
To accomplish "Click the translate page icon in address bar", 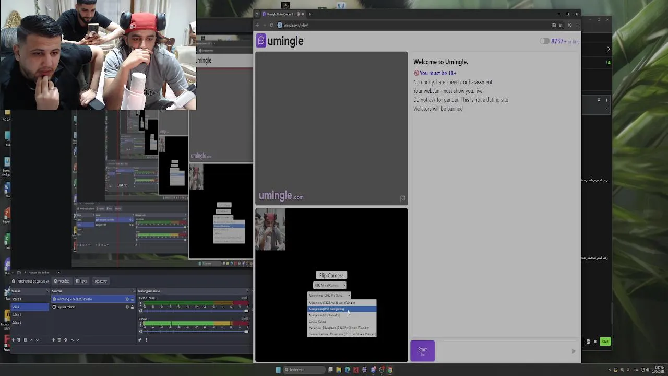I will point(554,25).
